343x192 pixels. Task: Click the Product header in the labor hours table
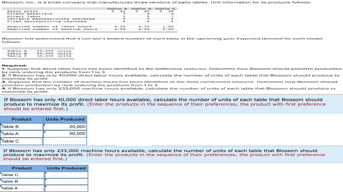[22, 119]
